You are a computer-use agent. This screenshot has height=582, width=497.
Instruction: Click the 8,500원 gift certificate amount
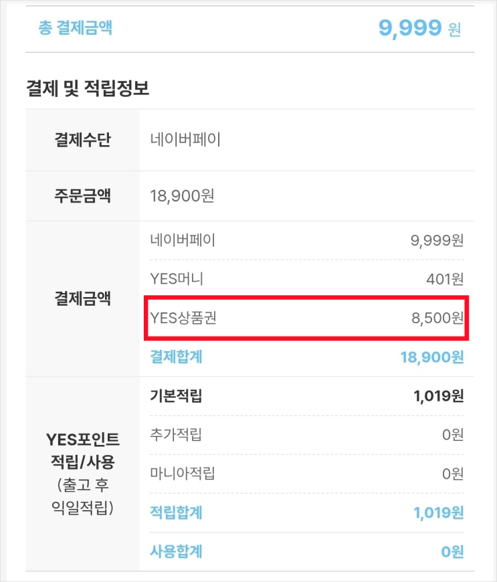coord(437,318)
